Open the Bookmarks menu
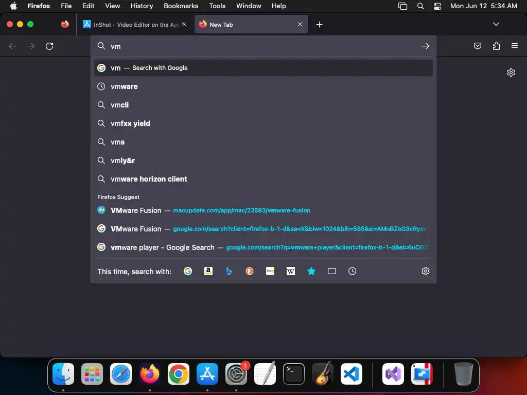 point(181,6)
